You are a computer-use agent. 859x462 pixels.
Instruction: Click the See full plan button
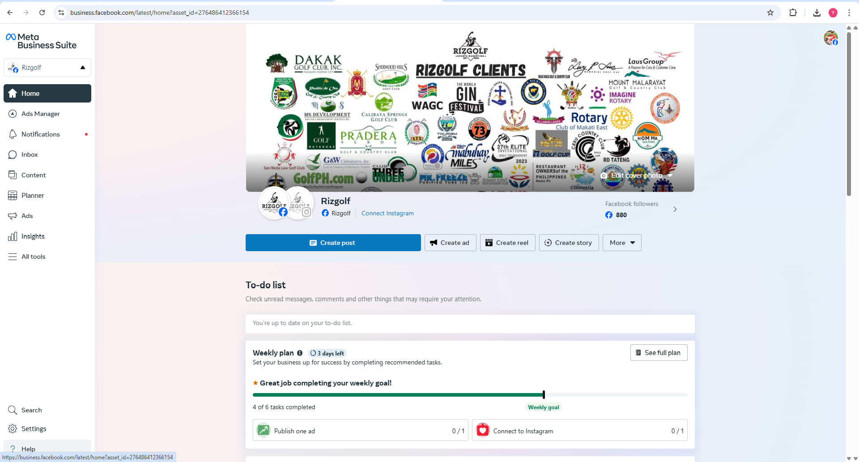tap(659, 353)
